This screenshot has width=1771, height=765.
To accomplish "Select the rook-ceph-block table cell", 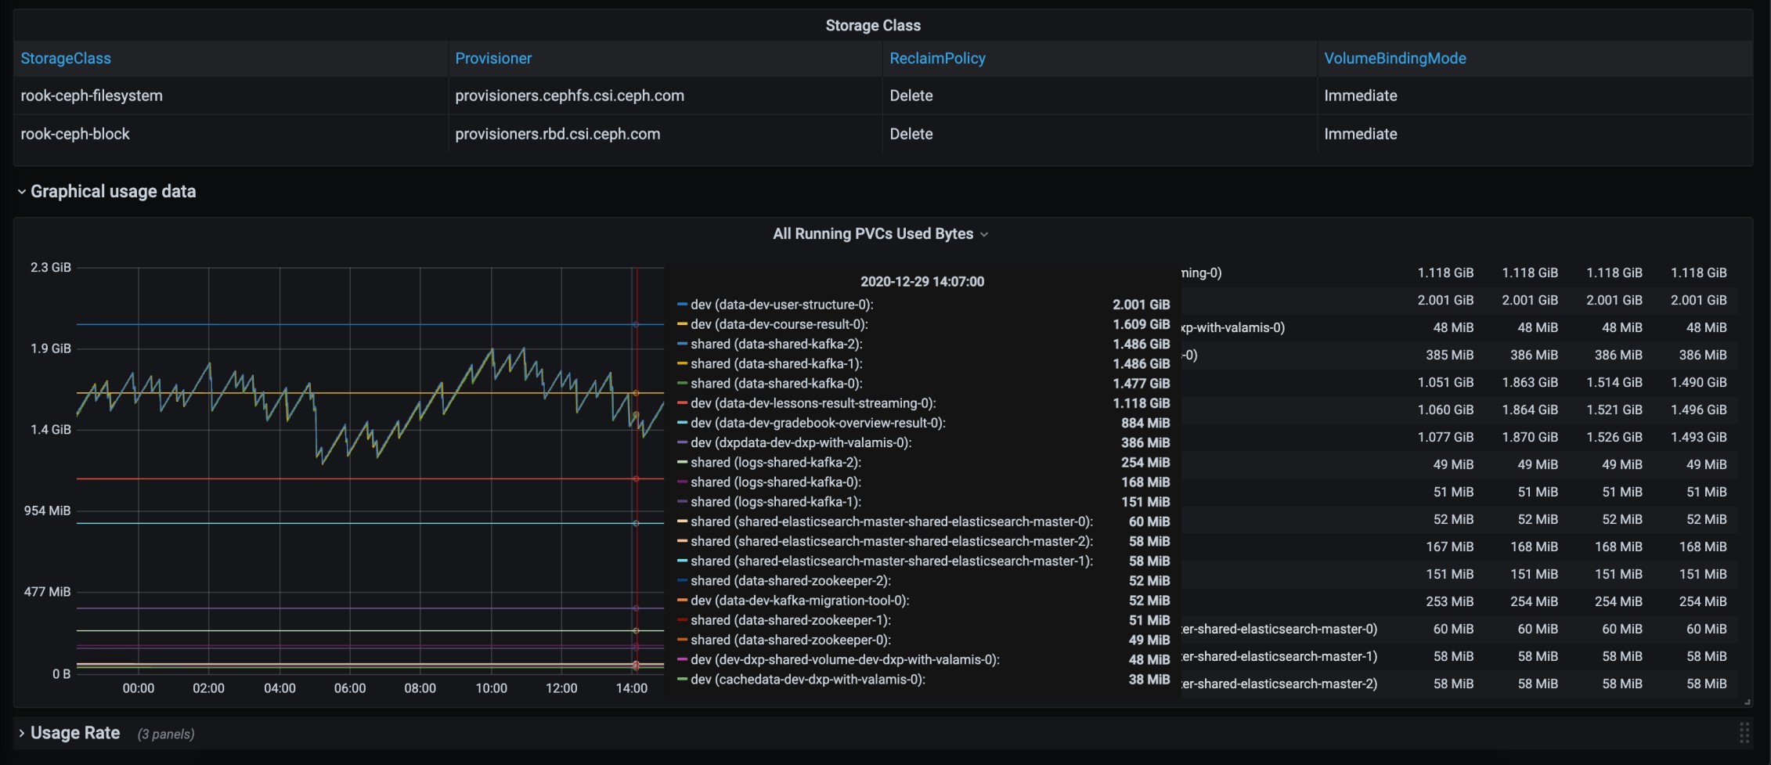I will 75,135.
